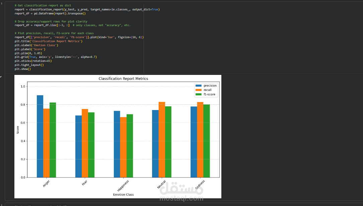This screenshot has height=206, width=363.
Task: Click the chart title 'Classification Report Metrics'
Action: [123, 79]
